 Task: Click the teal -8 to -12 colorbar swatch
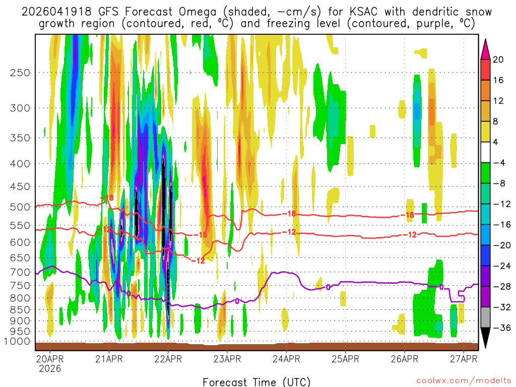coord(485,193)
